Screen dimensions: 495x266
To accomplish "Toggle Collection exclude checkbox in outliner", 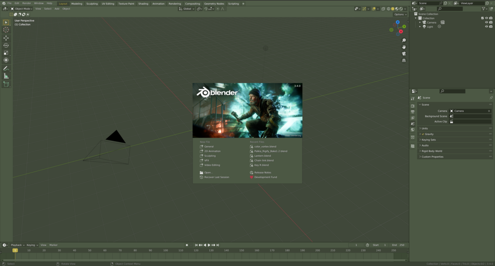I will pyautogui.click(x=482, y=18).
